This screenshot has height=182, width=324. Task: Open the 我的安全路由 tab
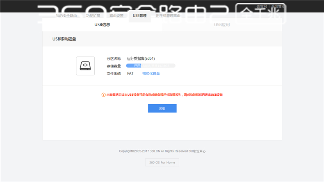[66, 16]
